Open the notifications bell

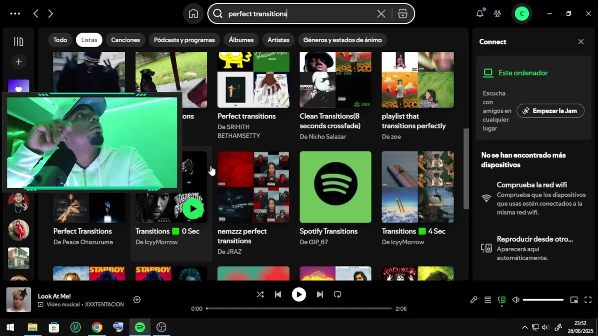480,14
